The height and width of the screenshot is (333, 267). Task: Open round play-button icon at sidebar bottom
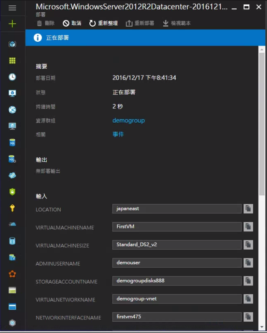click(12, 323)
